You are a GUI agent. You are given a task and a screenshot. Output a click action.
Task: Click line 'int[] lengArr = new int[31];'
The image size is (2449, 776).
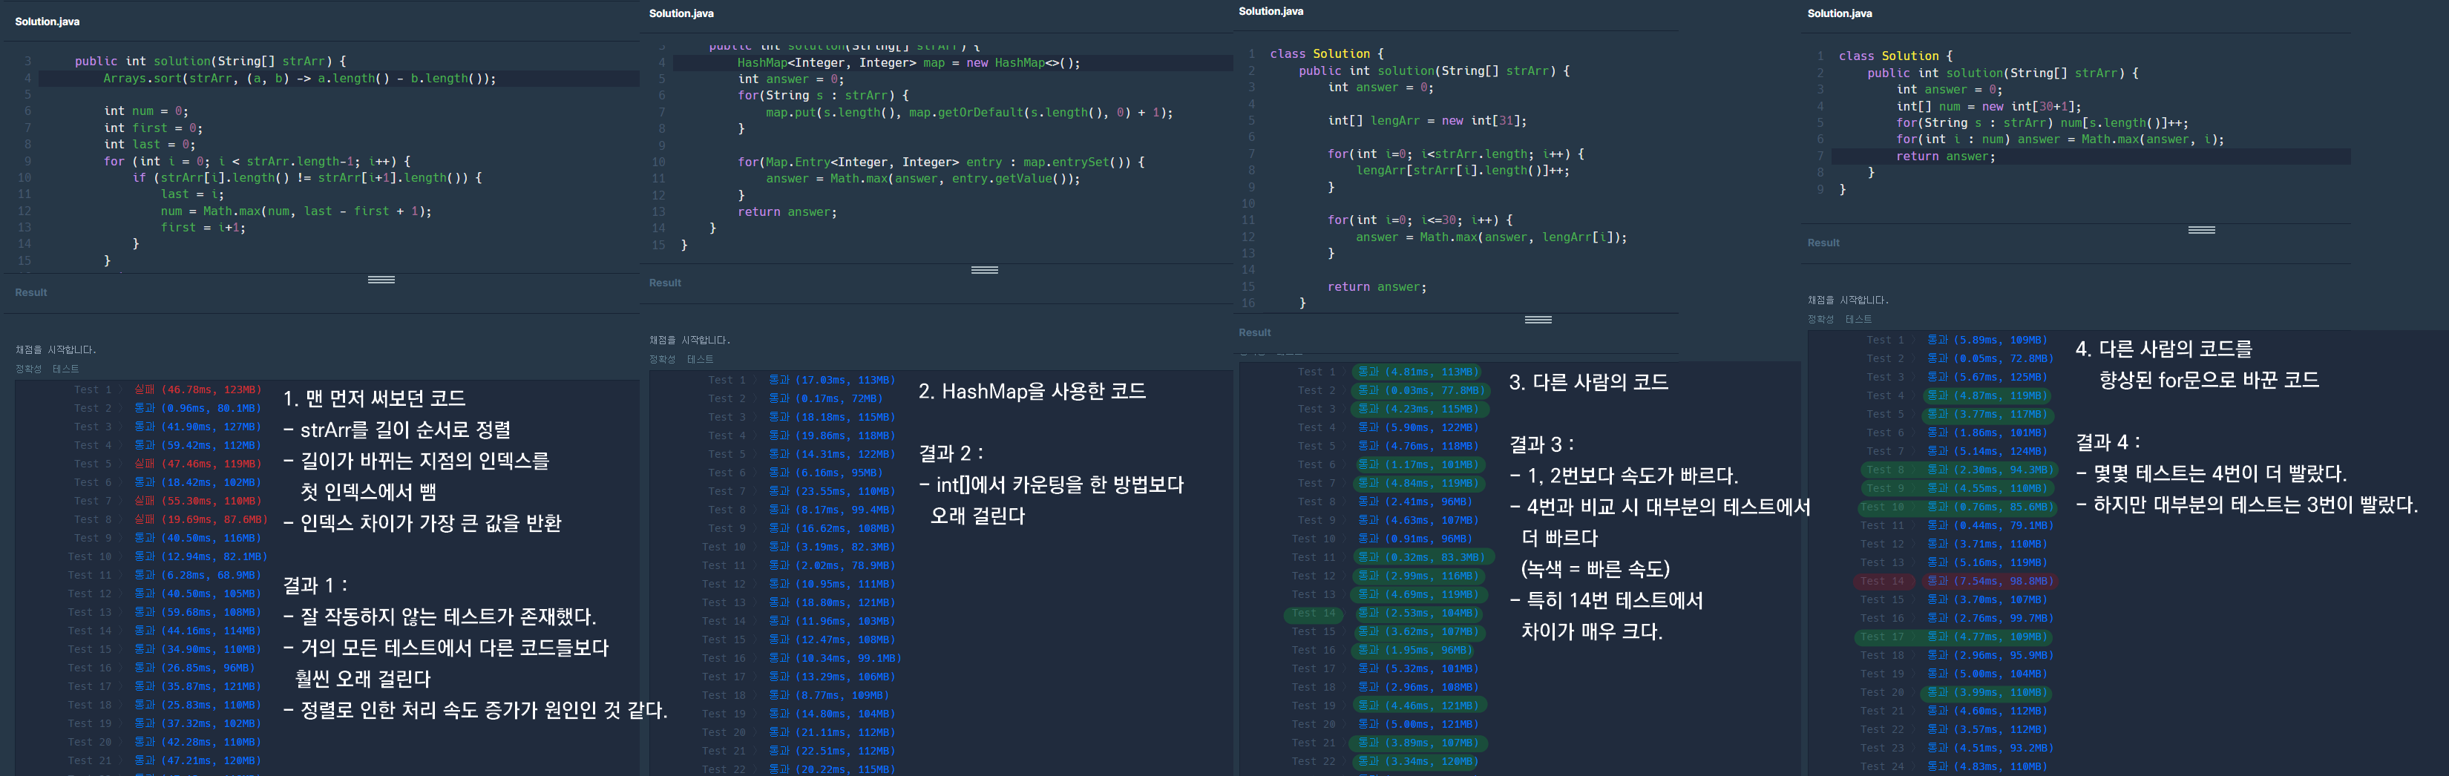tap(1427, 121)
